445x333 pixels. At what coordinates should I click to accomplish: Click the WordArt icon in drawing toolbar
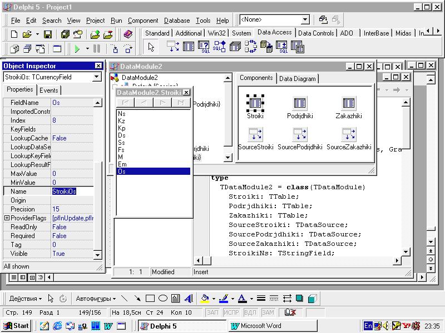pyautogui.click(x=189, y=299)
